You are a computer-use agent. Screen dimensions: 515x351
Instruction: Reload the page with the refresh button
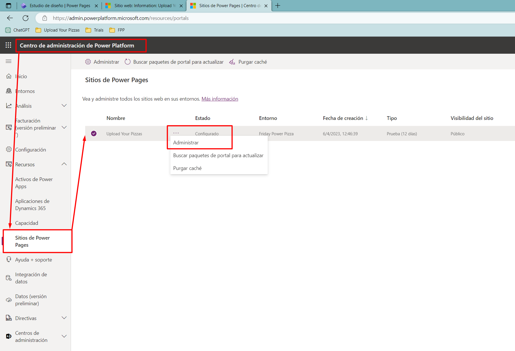tap(26, 18)
